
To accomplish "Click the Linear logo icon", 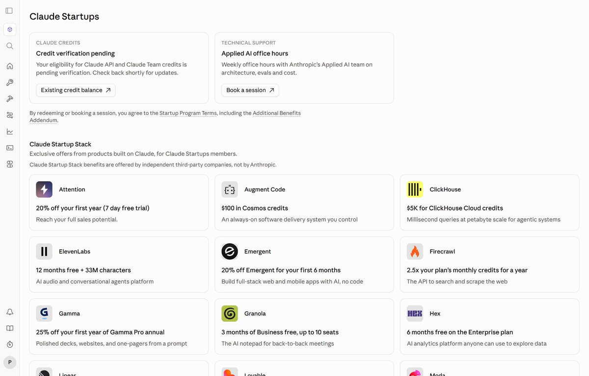I will [44, 372].
